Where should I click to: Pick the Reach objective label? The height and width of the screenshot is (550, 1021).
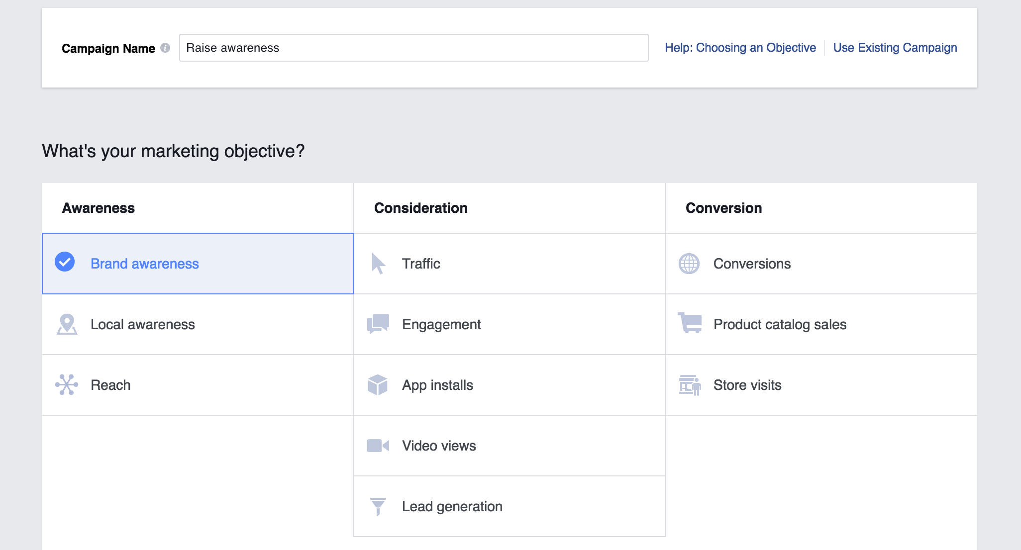110,385
